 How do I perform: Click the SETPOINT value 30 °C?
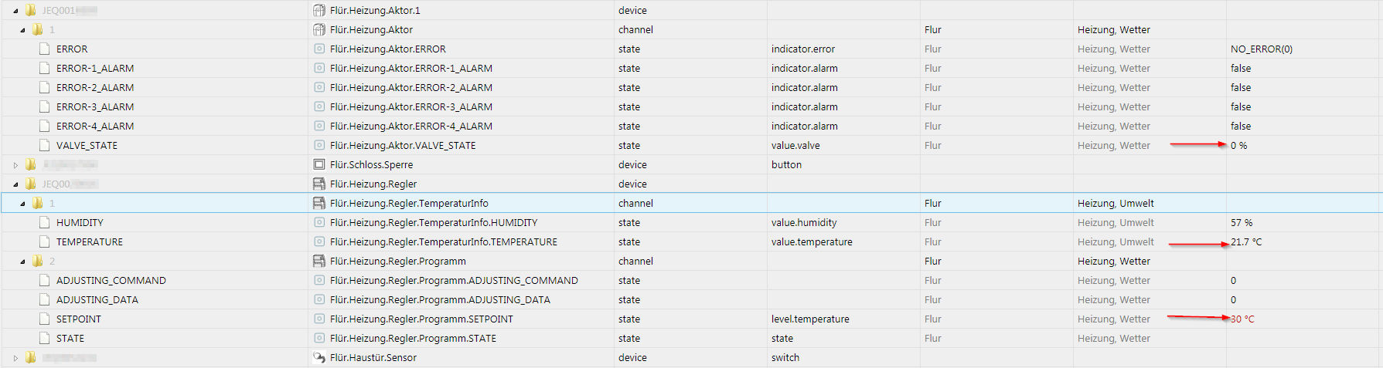point(1243,319)
